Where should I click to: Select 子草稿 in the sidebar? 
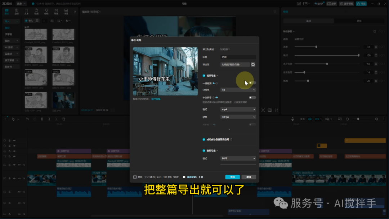point(8,34)
